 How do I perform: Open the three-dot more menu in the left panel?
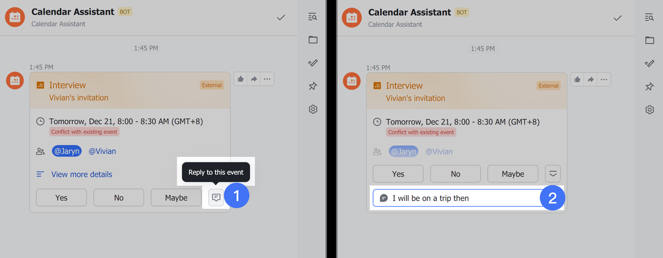click(267, 79)
